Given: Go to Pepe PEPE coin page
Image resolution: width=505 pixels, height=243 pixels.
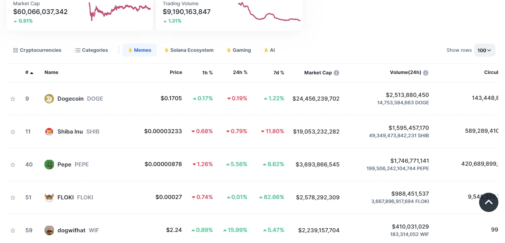Looking at the screenshot, I should 73,165.
